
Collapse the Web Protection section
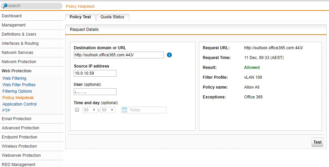coord(32,71)
